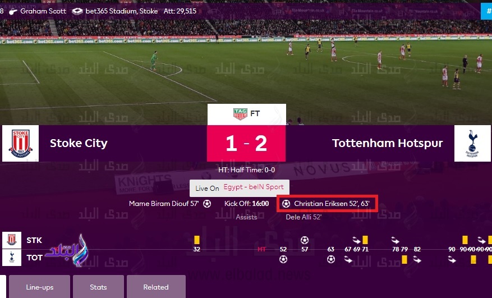Image resolution: width=492 pixels, height=298 pixels.
Task: Click the Tottenham substitution icon at minute 82
Action: click(417, 260)
